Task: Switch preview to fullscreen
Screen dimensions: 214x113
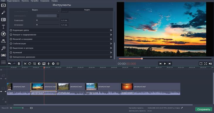Action: point(205,64)
